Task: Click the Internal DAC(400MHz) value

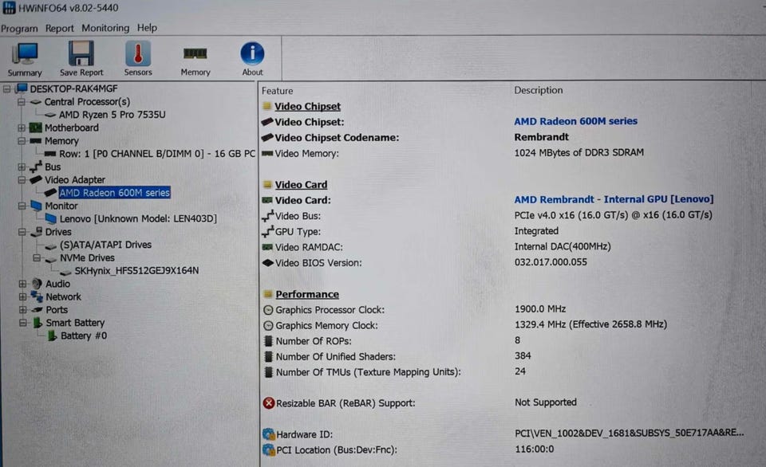Action: pos(563,246)
